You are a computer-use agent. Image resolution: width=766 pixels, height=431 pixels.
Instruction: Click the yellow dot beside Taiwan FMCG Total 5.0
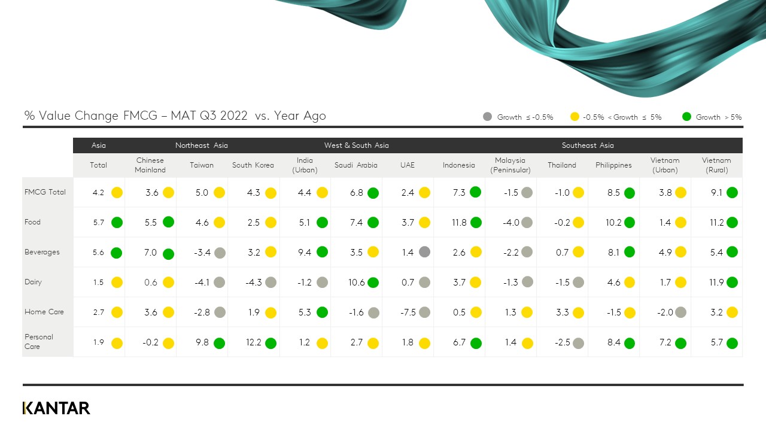pos(219,193)
